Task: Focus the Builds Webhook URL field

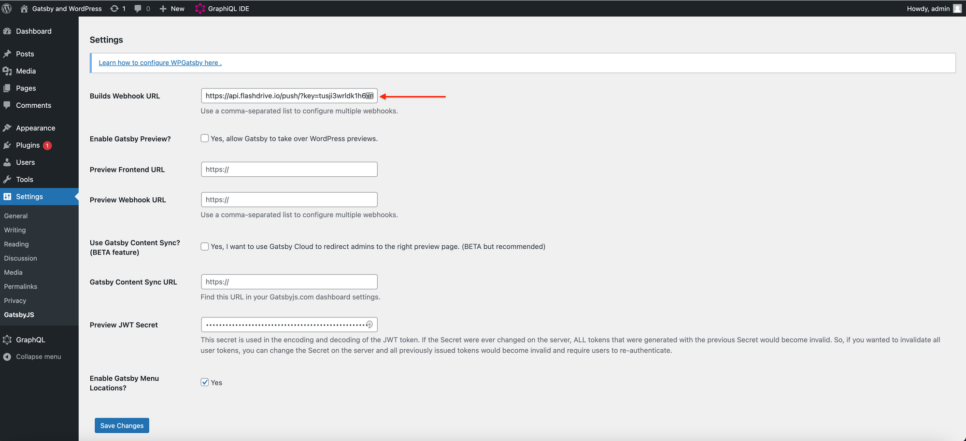Action: tap(289, 96)
